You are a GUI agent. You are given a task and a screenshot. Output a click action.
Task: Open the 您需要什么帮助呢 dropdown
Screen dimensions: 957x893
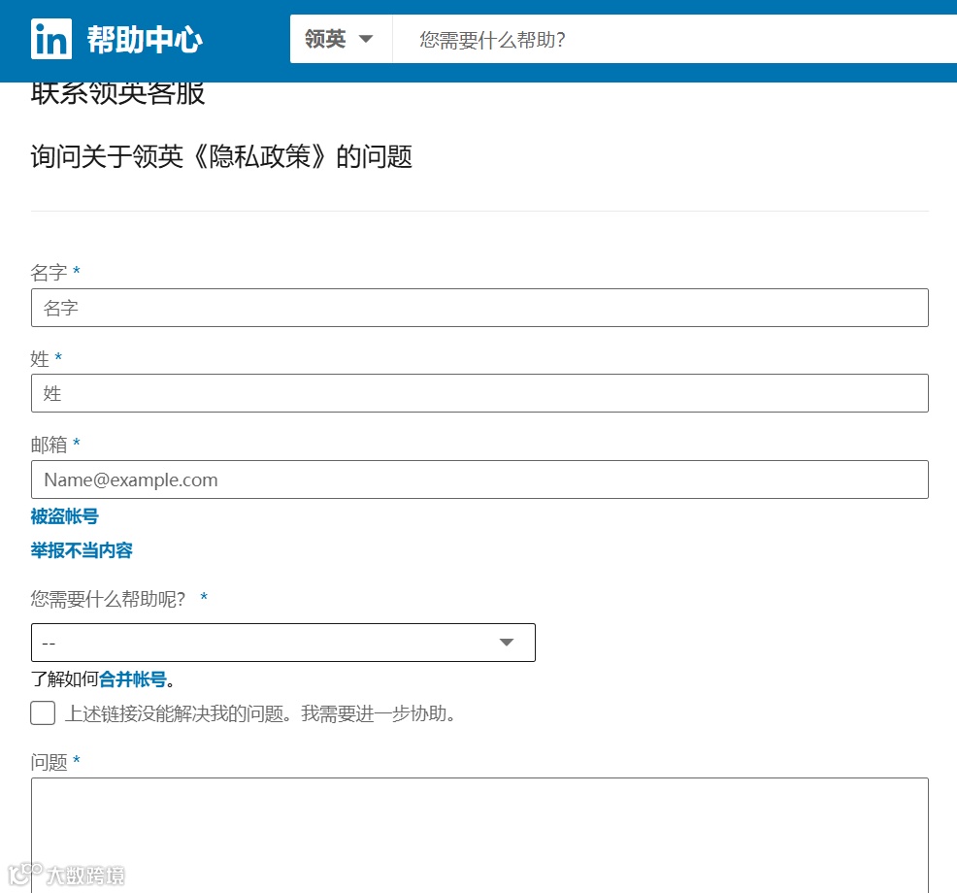(283, 643)
